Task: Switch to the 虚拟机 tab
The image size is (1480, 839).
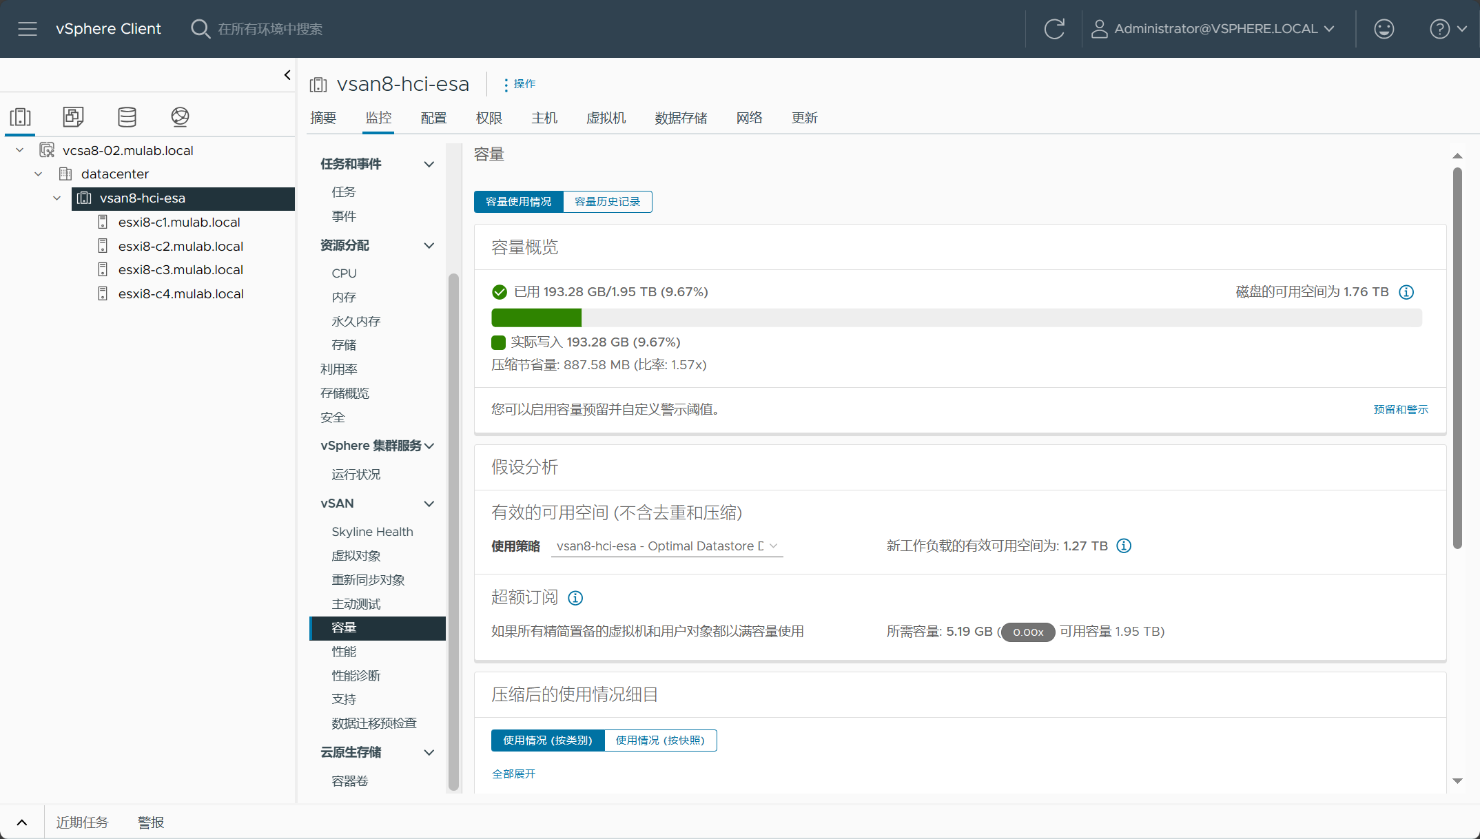Action: click(x=606, y=118)
